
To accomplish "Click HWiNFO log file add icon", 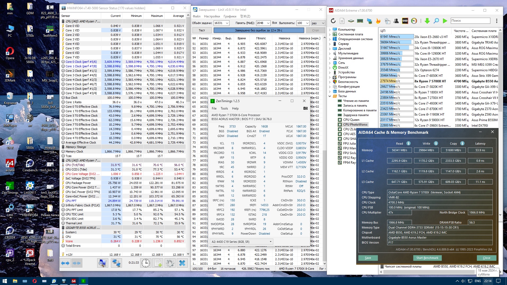I will pyautogui.click(x=158, y=263).
